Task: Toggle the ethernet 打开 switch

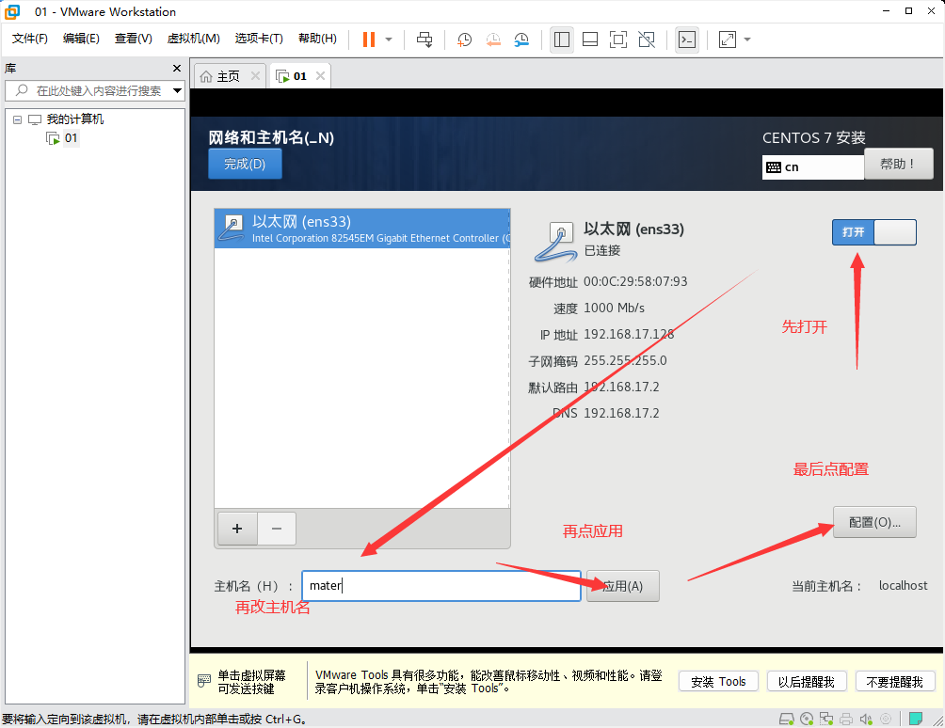Action: pos(873,232)
